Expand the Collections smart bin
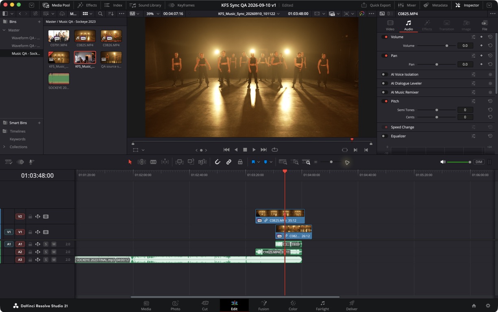Viewport: 498px width, 312px height. pyautogui.click(x=4, y=147)
